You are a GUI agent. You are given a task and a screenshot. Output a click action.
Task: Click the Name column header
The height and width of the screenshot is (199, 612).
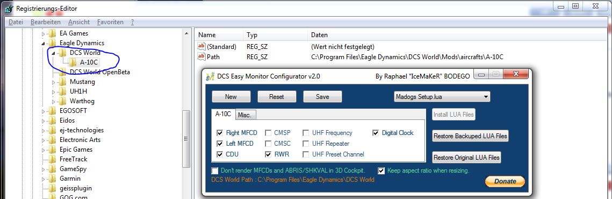point(219,35)
